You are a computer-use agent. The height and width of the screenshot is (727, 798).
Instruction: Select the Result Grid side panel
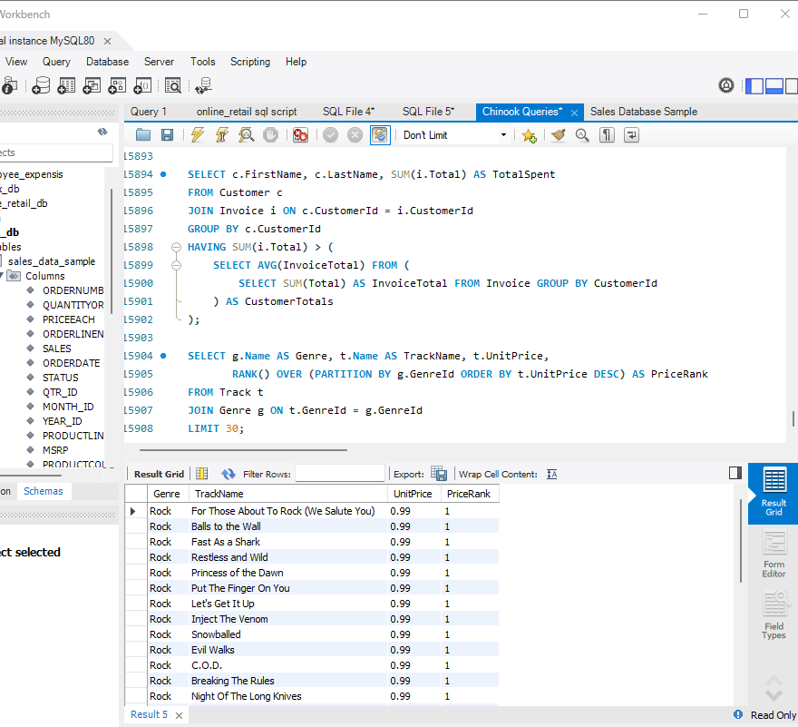[774, 493]
